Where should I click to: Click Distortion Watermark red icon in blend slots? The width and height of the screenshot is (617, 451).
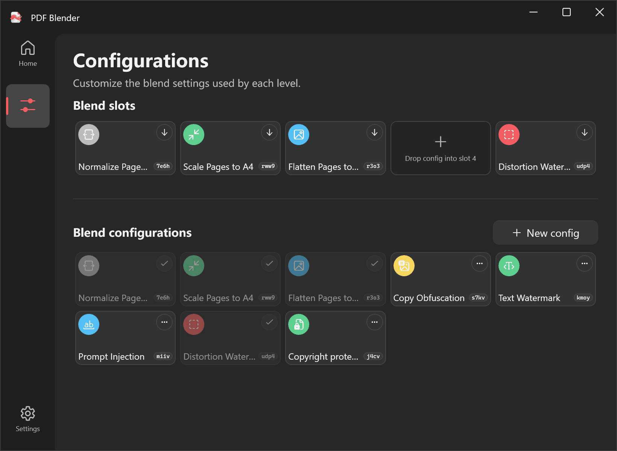509,135
